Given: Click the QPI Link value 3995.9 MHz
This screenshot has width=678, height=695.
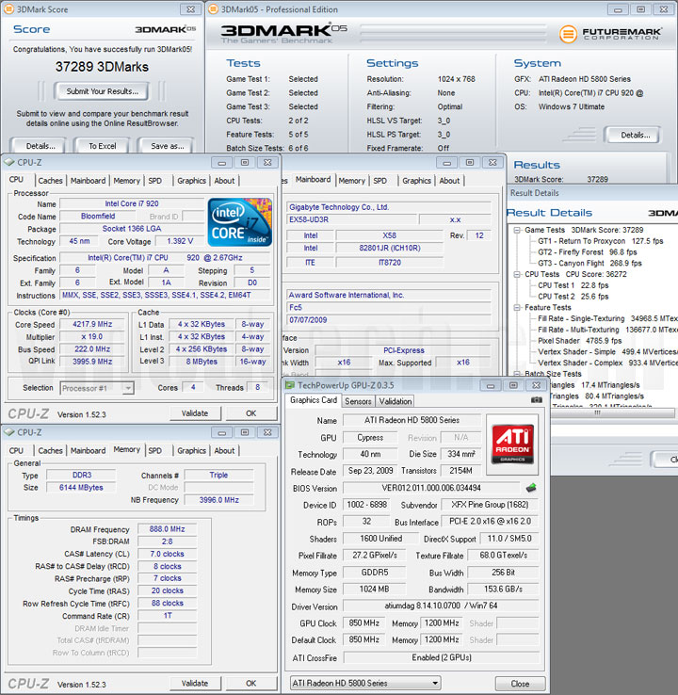Looking at the screenshot, I should coord(92,362).
